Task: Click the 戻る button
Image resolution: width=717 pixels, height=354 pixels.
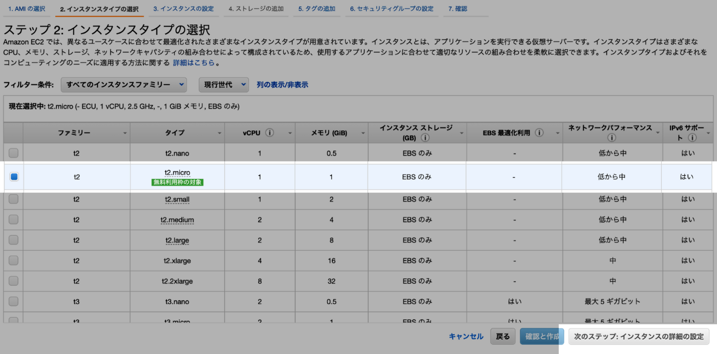Action: (x=503, y=337)
